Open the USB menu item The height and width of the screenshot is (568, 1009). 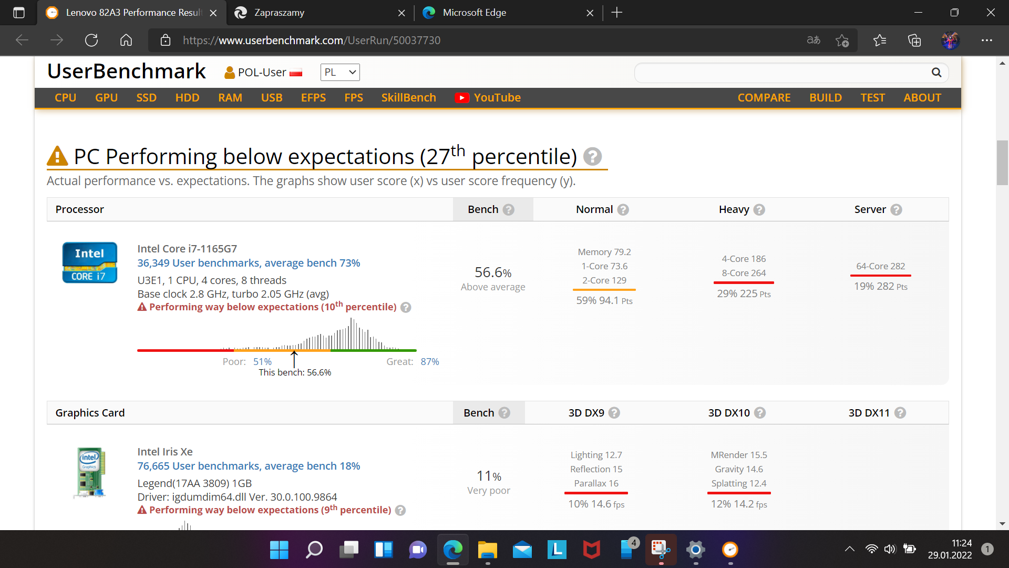point(272,98)
